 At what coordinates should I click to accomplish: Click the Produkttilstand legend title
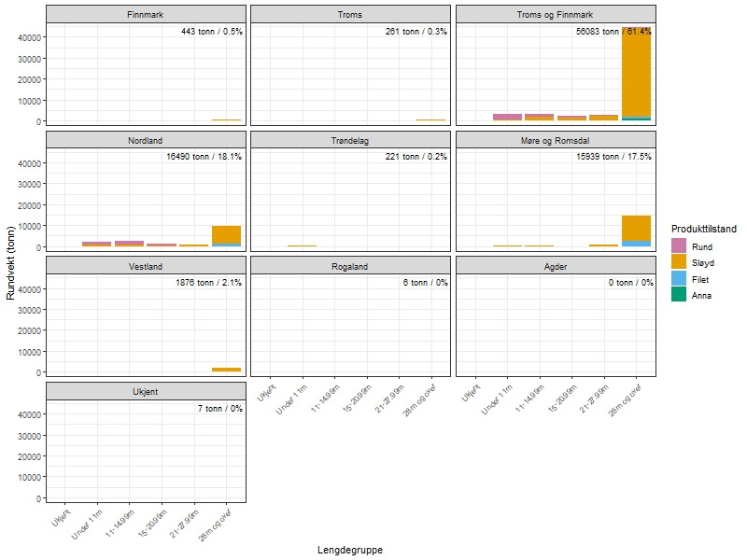coord(703,229)
